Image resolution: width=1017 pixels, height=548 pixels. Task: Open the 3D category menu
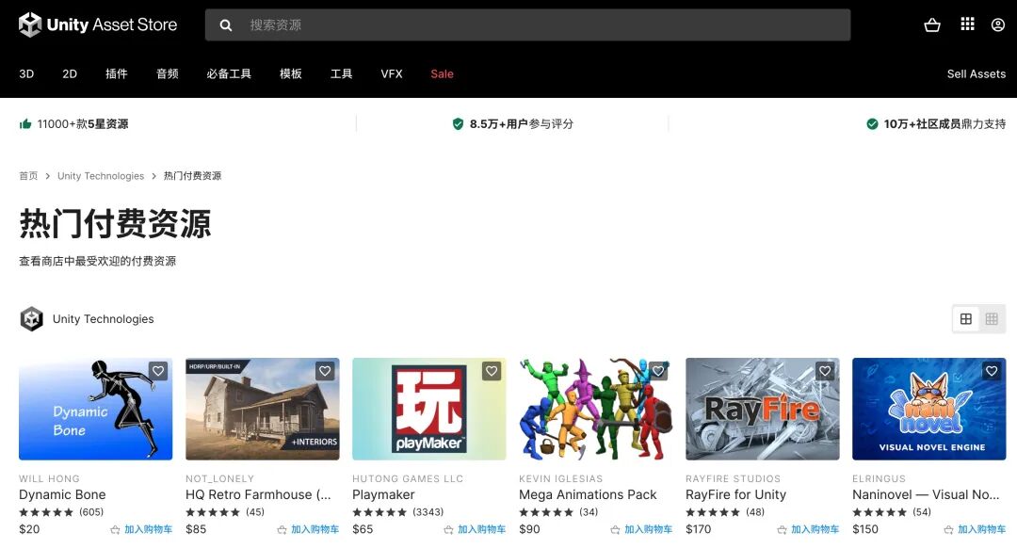click(26, 74)
